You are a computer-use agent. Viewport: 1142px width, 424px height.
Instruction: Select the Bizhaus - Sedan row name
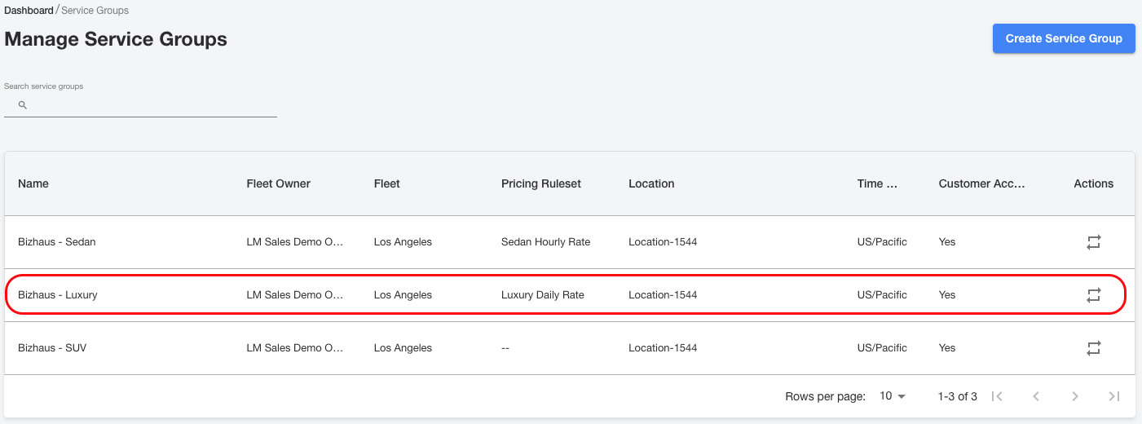[57, 242]
